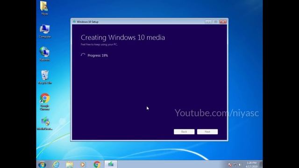Click the spinning progress indicator

[x=83, y=55]
